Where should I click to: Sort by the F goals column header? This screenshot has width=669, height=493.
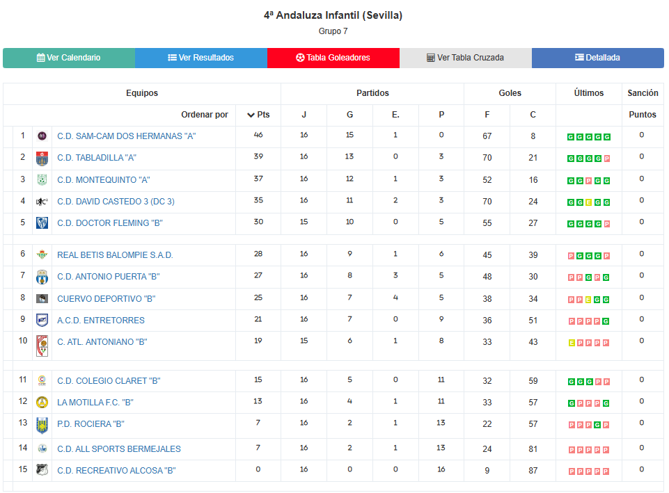coord(487,115)
